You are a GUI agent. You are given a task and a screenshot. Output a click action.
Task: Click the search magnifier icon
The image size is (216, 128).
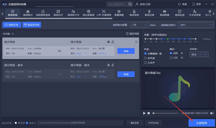(130, 4)
